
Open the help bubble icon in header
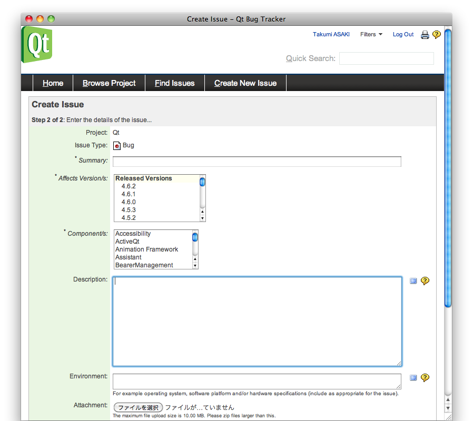coord(436,35)
